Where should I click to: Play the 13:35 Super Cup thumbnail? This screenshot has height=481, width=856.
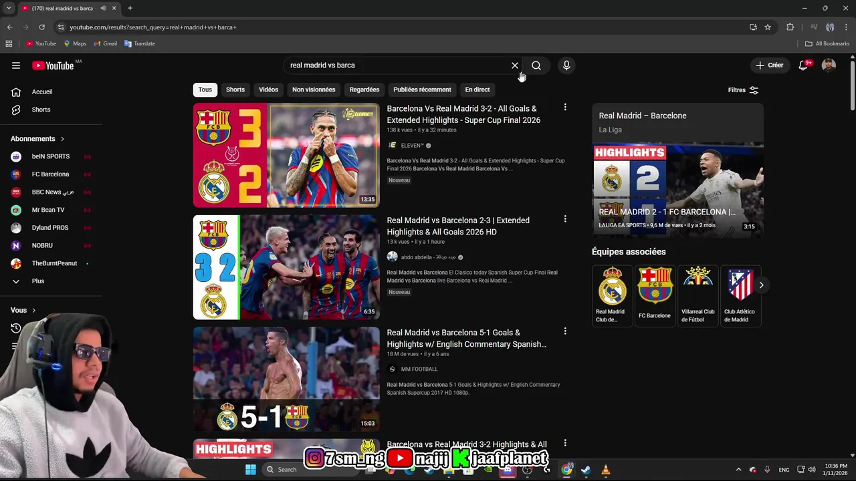[x=286, y=155]
